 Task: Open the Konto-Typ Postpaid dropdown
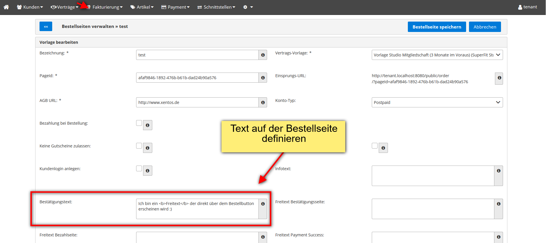click(x=437, y=102)
